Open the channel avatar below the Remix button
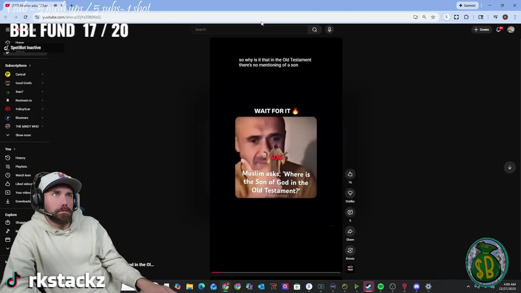This screenshot has height=293, width=521. tap(350, 268)
